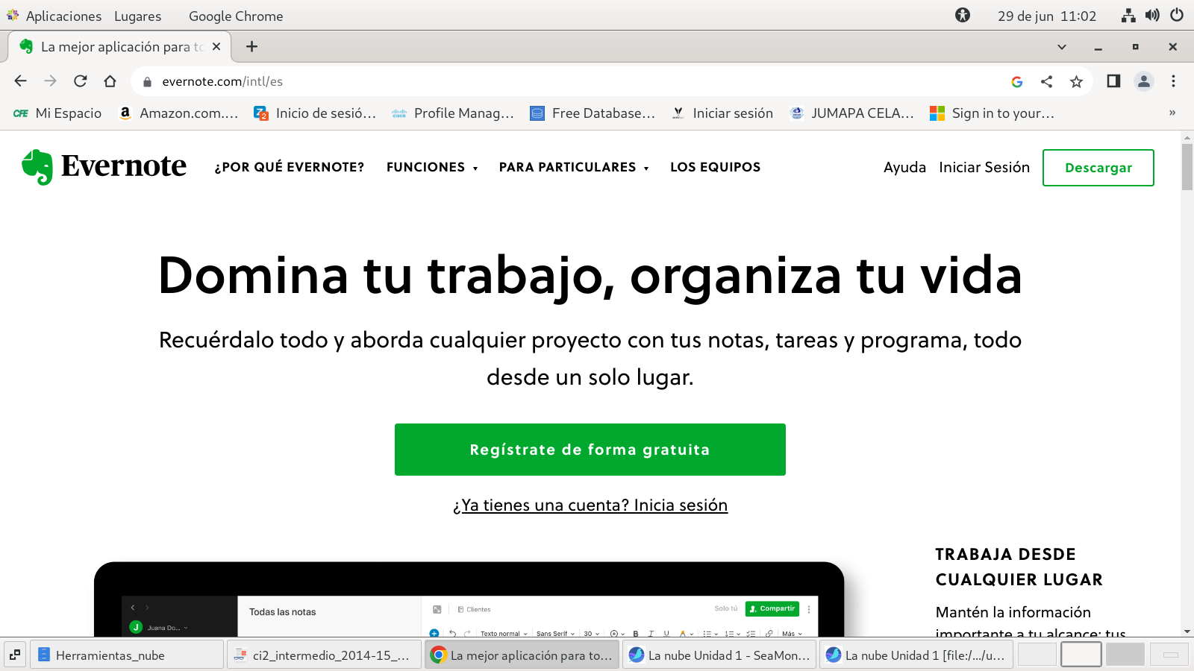Go to the browser home page icon
The image size is (1194, 671).
pos(110,81)
